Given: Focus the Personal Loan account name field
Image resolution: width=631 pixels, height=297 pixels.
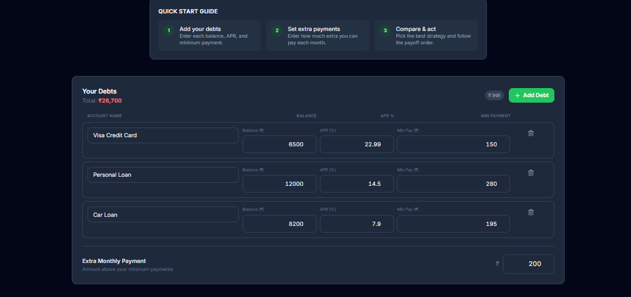Looking at the screenshot, I should click(x=163, y=175).
